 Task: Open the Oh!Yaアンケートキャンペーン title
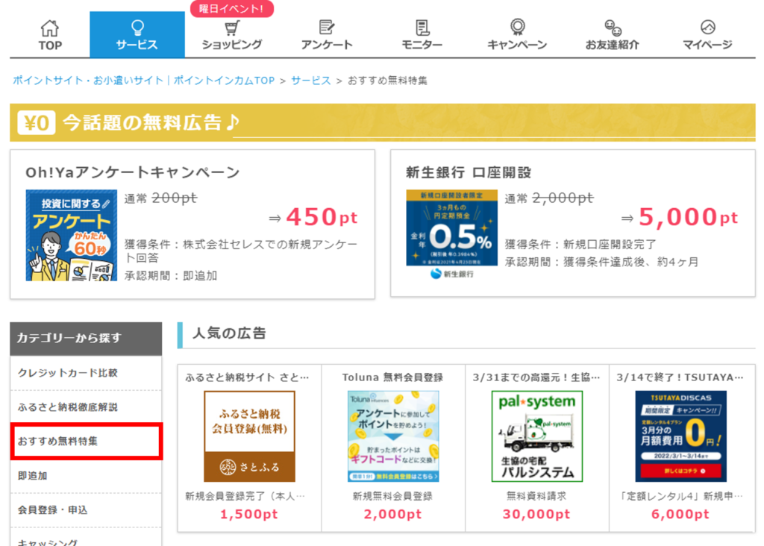(x=133, y=172)
